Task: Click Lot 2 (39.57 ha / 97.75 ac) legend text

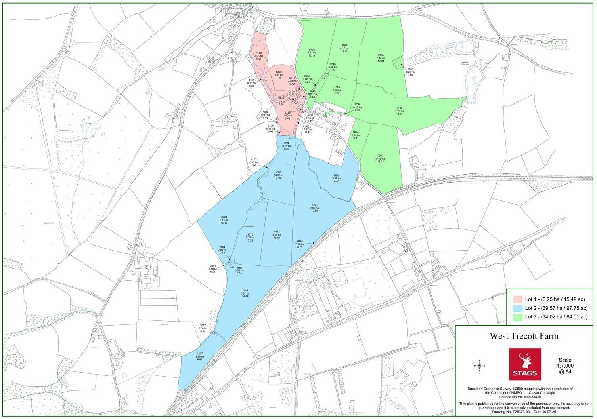Action: click(556, 308)
